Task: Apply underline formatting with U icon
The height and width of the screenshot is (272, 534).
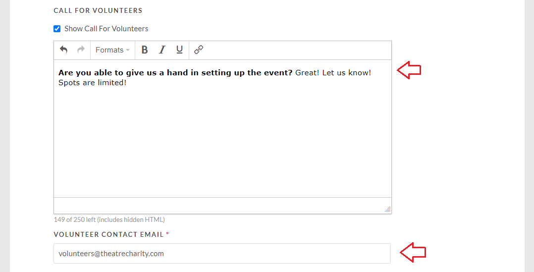Action: [x=179, y=50]
